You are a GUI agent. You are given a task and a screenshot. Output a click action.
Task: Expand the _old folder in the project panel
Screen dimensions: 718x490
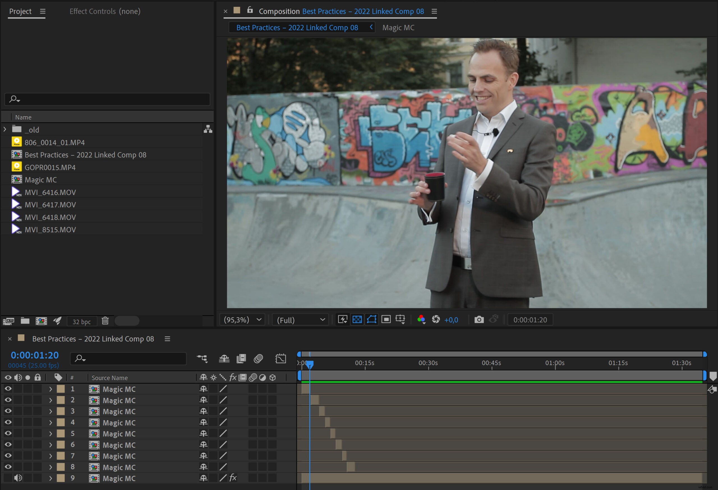[5, 129]
